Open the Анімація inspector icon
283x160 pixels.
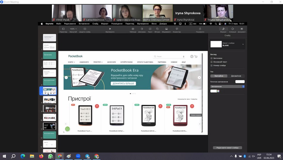[x=232, y=29]
